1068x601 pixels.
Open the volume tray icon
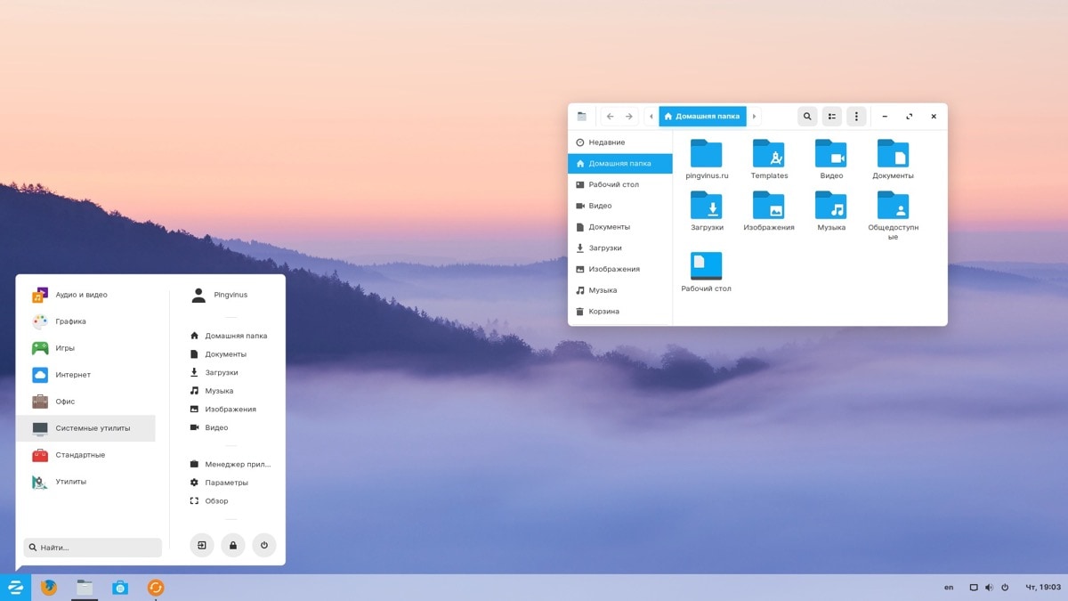pos(989,588)
